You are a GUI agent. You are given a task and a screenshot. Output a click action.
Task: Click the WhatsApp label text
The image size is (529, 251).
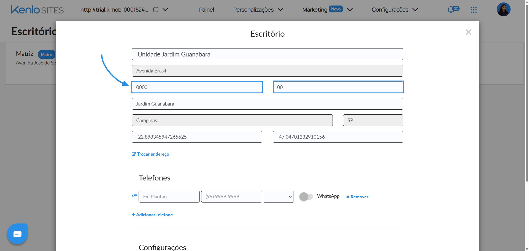click(x=328, y=196)
